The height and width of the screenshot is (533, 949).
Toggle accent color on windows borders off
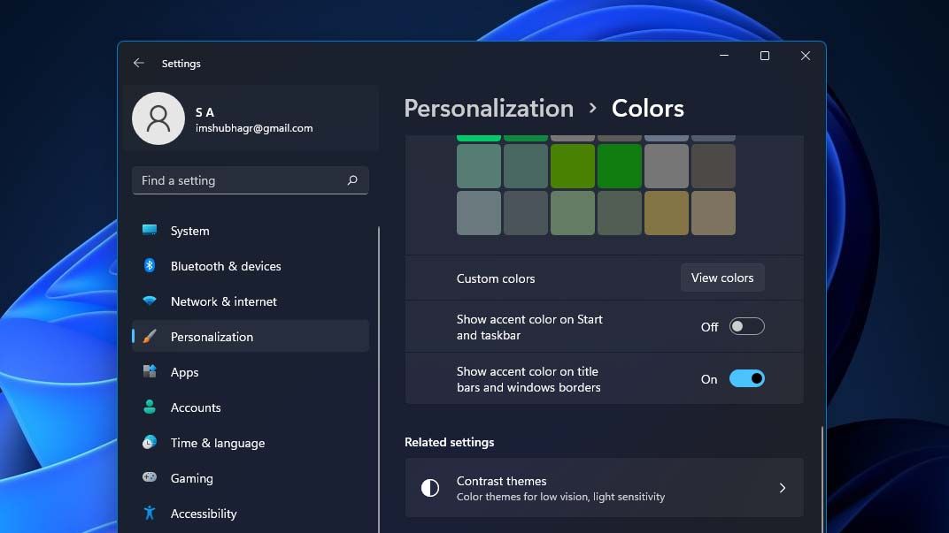tap(746, 378)
